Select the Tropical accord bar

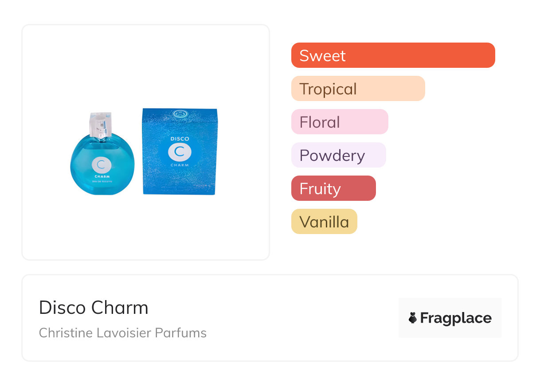(x=358, y=89)
